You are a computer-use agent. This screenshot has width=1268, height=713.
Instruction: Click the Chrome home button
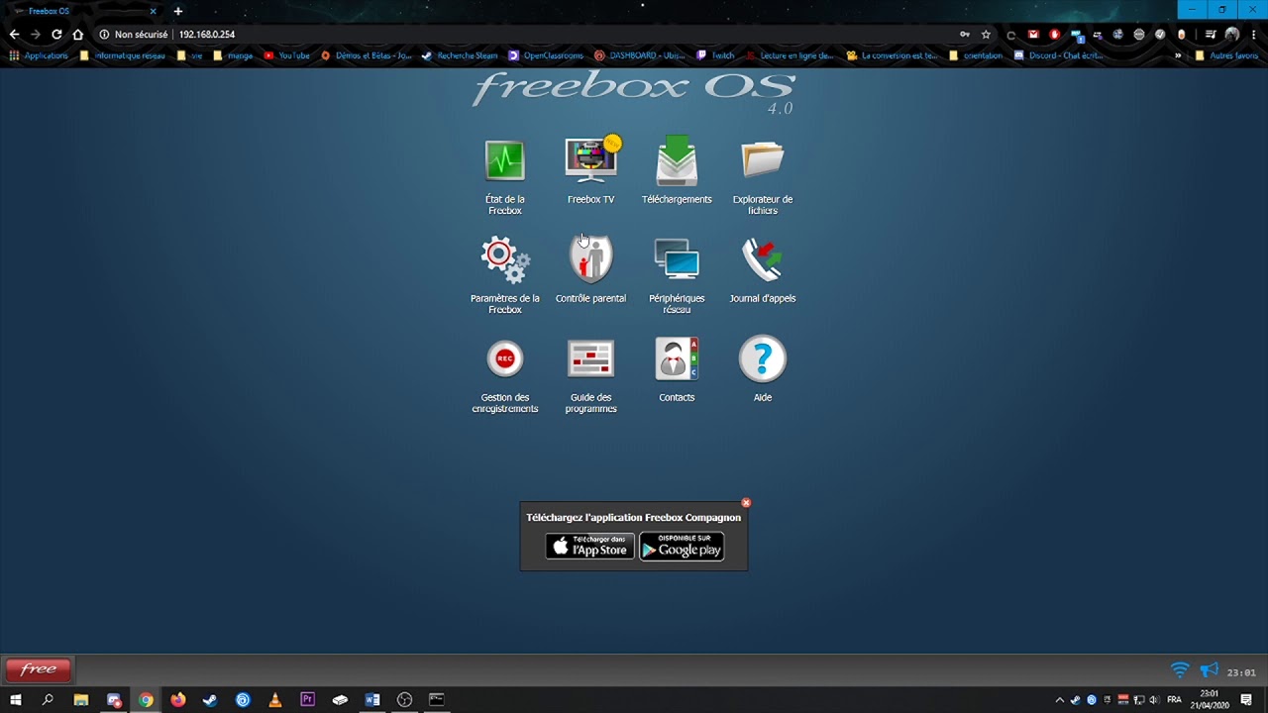click(x=77, y=34)
